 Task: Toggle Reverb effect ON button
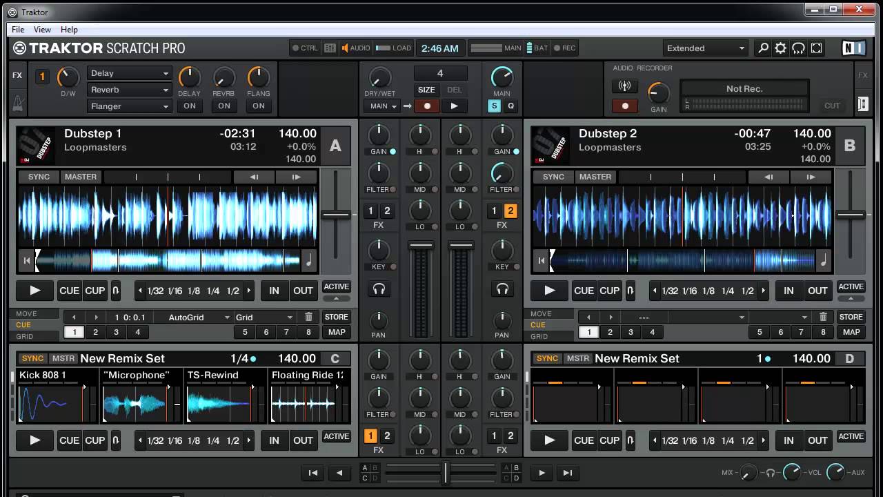(x=224, y=106)
